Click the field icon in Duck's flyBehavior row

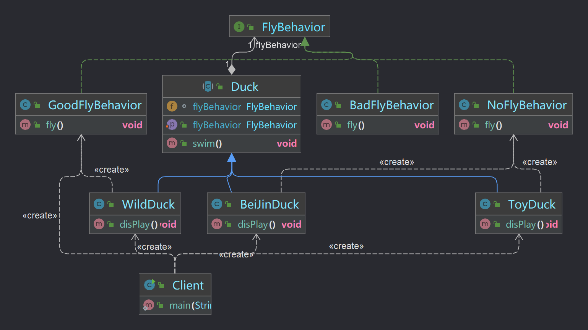[x=172, y=106]
